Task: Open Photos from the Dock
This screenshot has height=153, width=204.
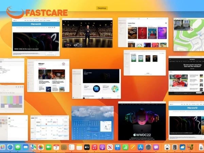Action: click(41, 147)
